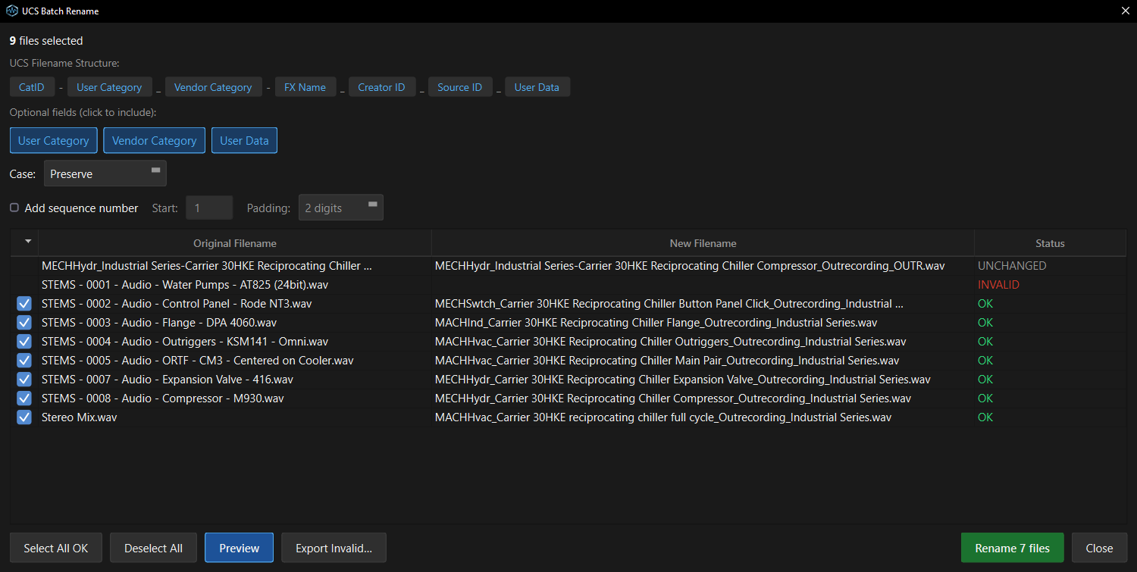The width and height of the screenshot is (1137, 572).
Task: Click the Source ID structure chip
Action: click(x=460, y=87)
